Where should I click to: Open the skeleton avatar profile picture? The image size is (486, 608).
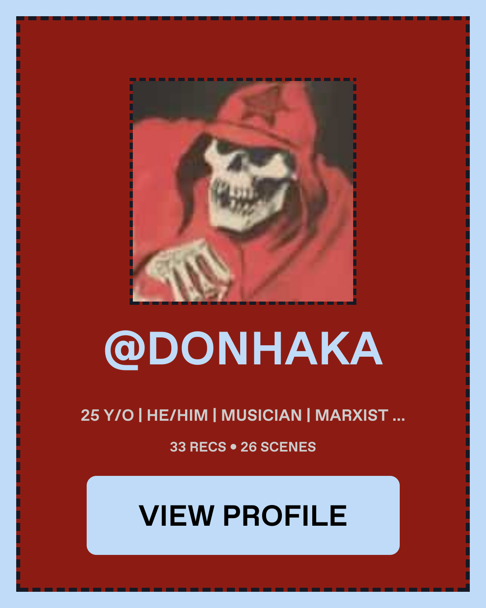click(243, 191)
